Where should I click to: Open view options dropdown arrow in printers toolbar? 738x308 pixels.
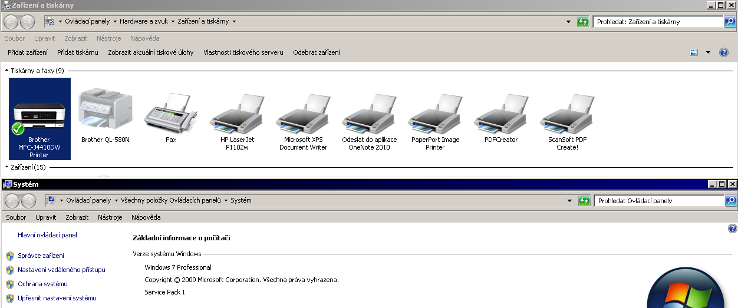pyautogui.click(x=708, y=52)
